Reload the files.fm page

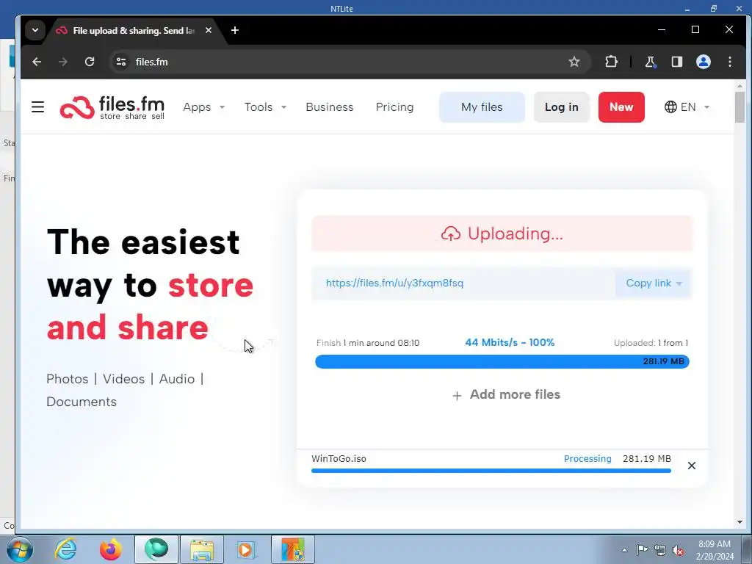[90, 62]
